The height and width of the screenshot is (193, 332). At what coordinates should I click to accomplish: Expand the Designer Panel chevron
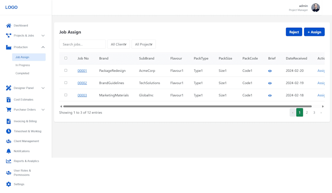[43, 88]
